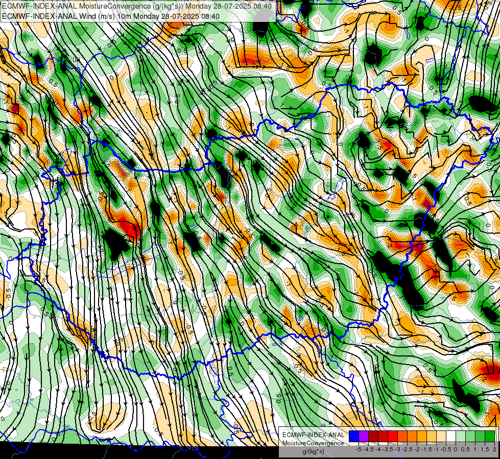Screen dimensions: 500x459
Task: Click the bright red swatch from -3.5 to -3
Action: point(393,437)
